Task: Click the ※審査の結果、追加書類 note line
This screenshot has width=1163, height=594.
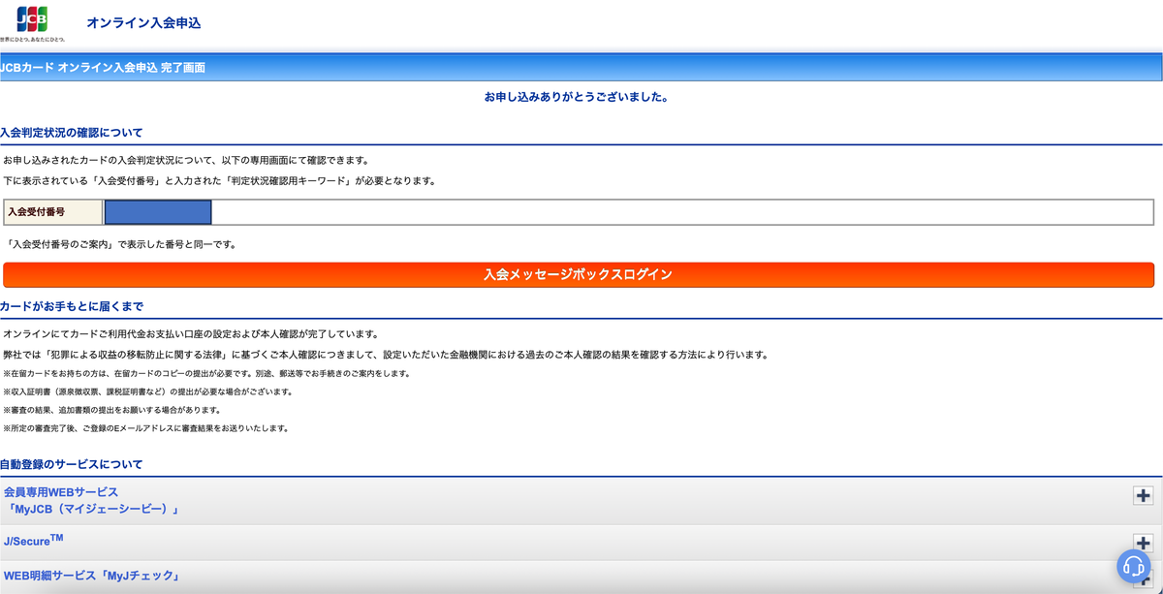Action: click(x=111, y=410)
